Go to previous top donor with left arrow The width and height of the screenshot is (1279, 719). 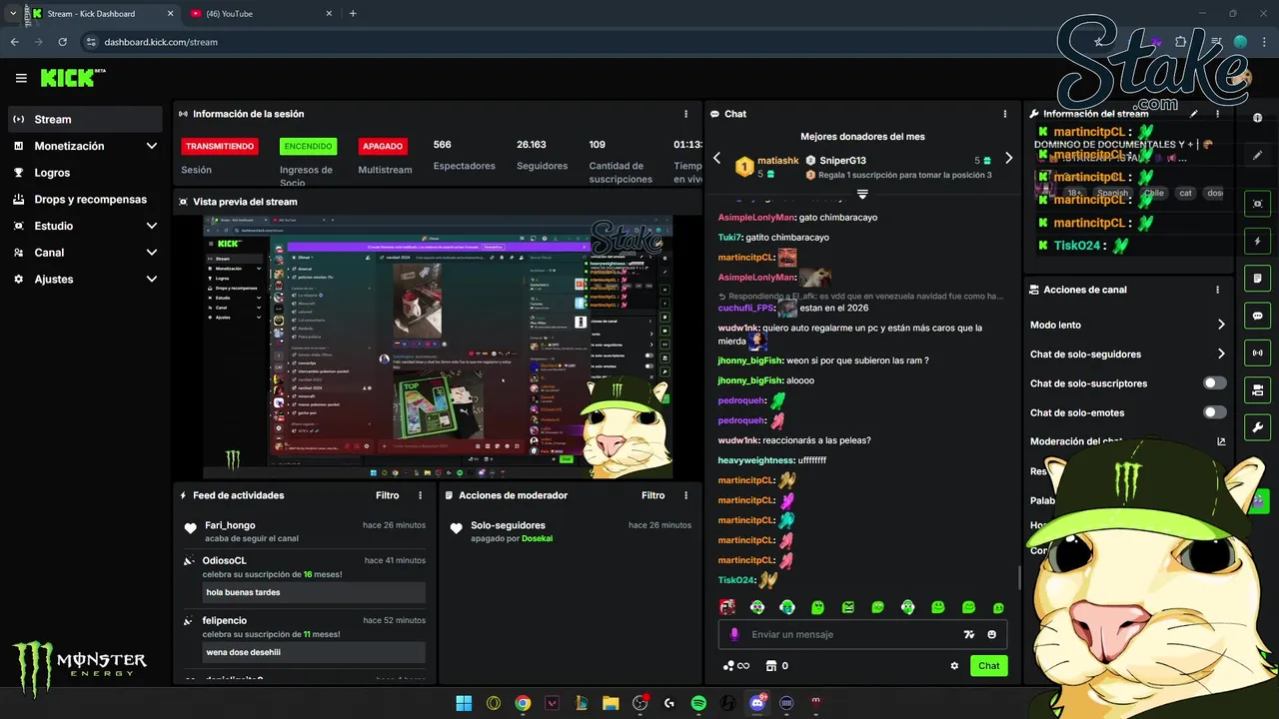[716, 158]
